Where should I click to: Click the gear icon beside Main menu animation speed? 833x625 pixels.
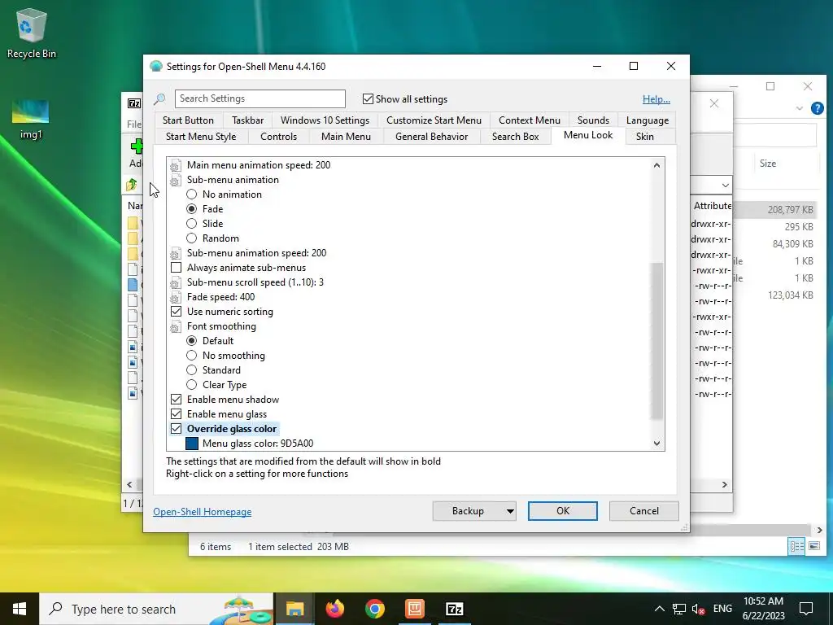point(176,165)
